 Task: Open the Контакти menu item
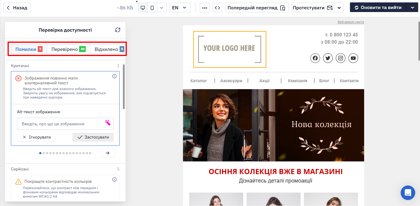[x=349, y=81]
